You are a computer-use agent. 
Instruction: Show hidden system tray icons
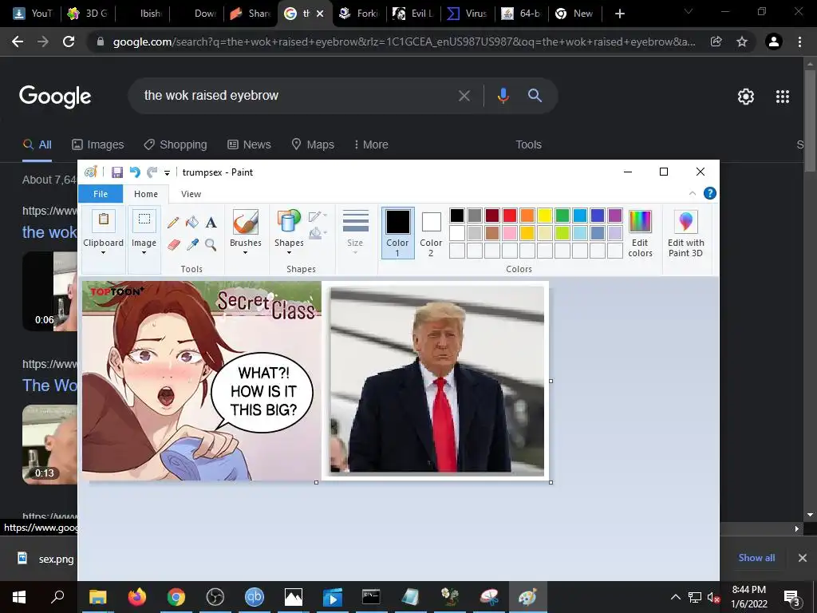(x=675, y=597)
